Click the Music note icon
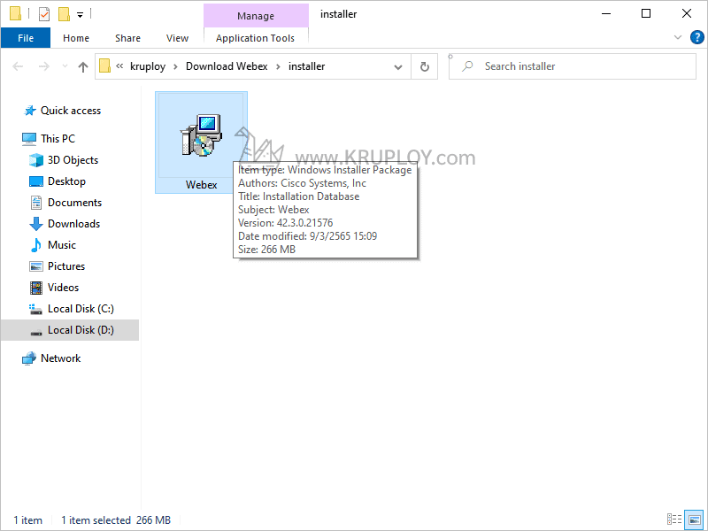 pos(36,245)
